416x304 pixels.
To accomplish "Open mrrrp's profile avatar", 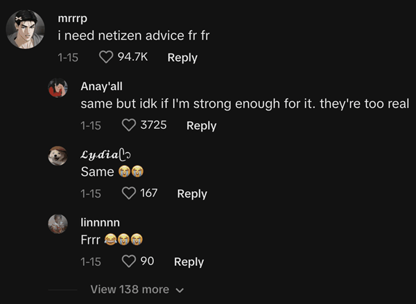I will [x=26, y=32].
